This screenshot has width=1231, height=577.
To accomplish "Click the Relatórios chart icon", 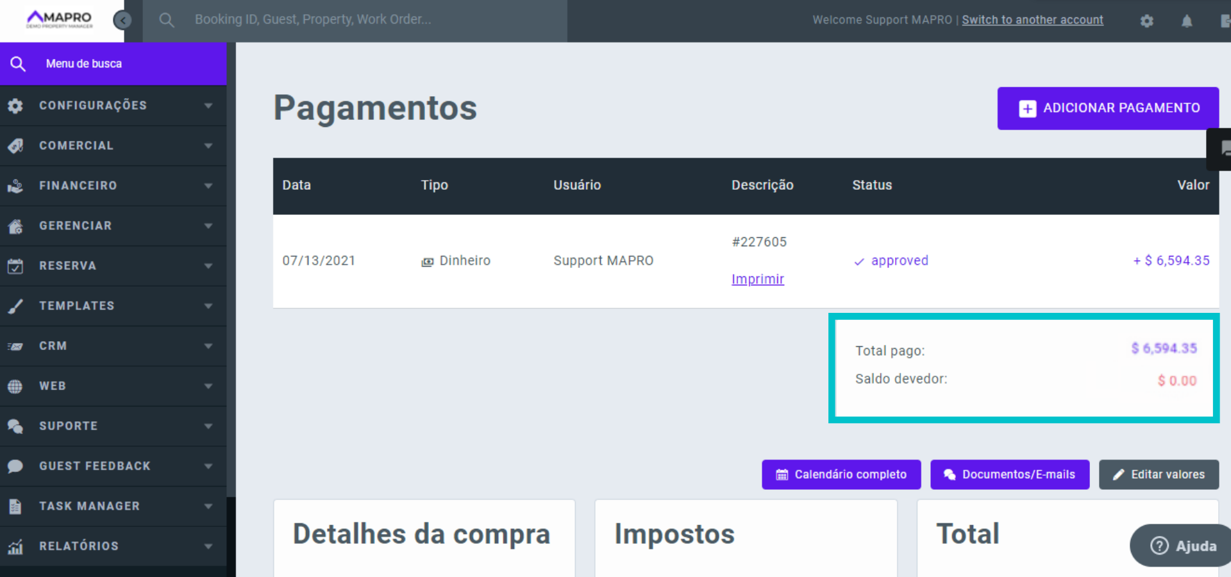I will tap(15, 546).
